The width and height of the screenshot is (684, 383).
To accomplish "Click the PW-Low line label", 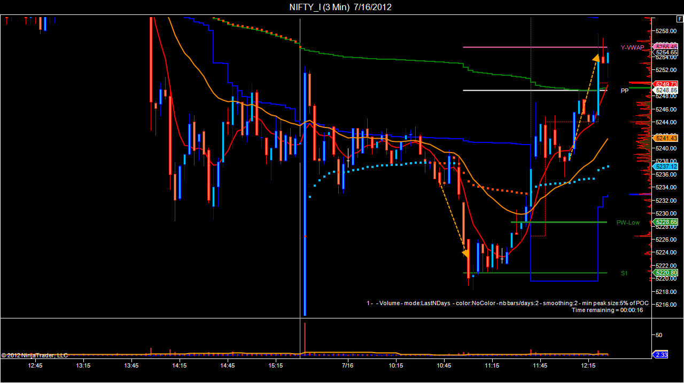I will coord(628,222).
